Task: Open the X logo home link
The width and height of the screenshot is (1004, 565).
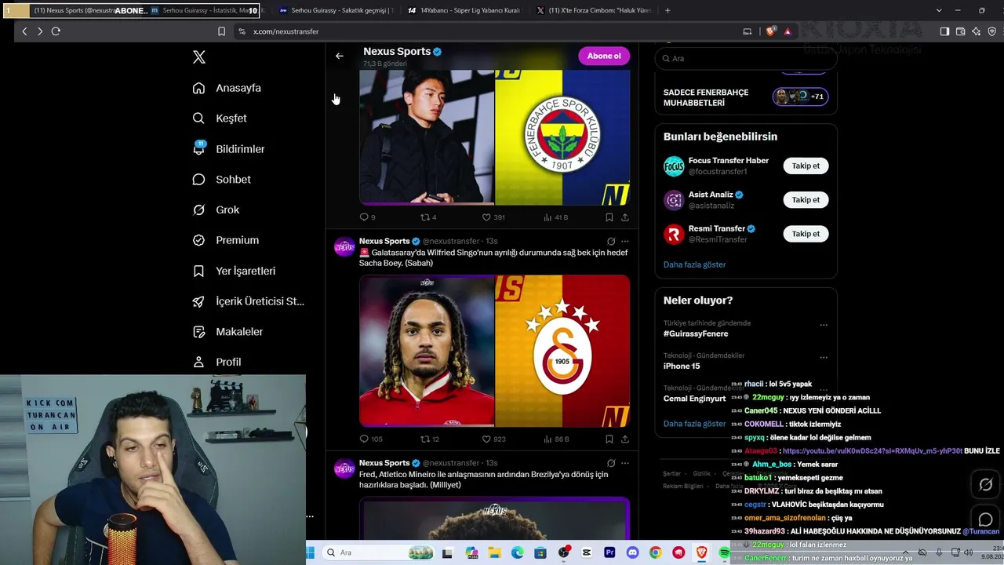Action: coord(199,57)
